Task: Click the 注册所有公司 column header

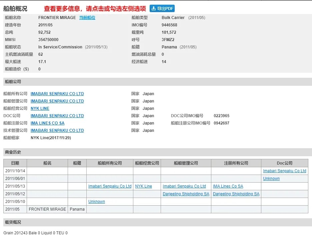Action: click(x=236, y=163)
